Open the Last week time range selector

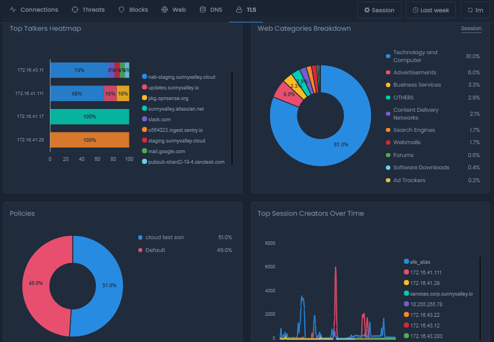(430, 9)
